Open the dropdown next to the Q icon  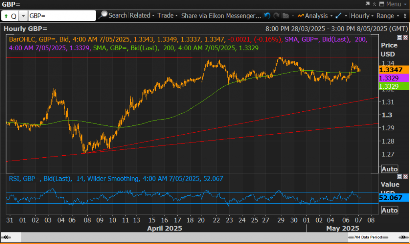(23, 16)
